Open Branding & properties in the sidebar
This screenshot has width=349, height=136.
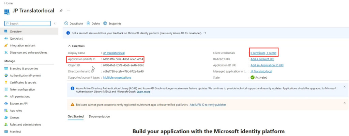point(24,69)
